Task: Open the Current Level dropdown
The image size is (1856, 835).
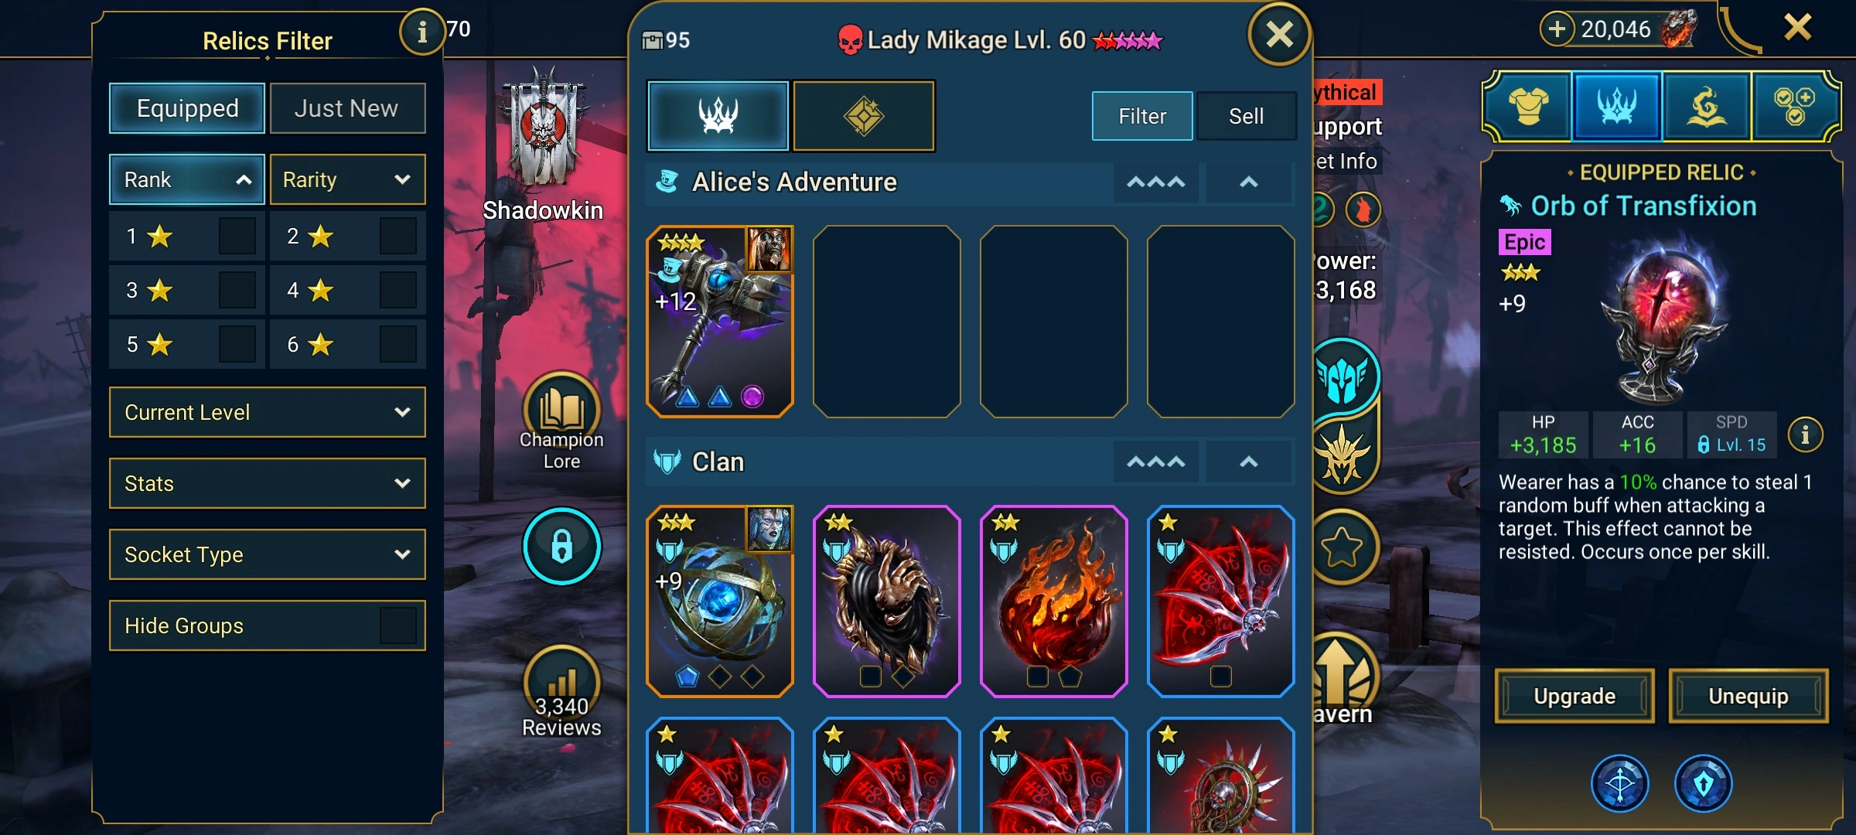Action: pyautogui.click(x=268, y=412)
